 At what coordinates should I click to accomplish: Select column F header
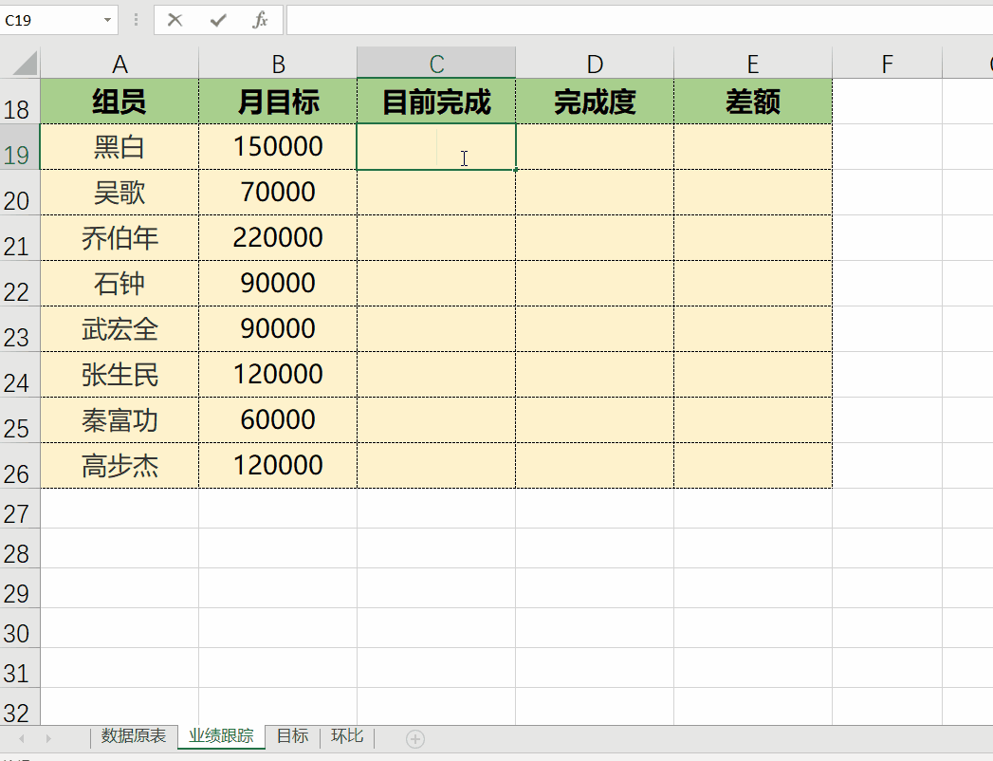887,64
